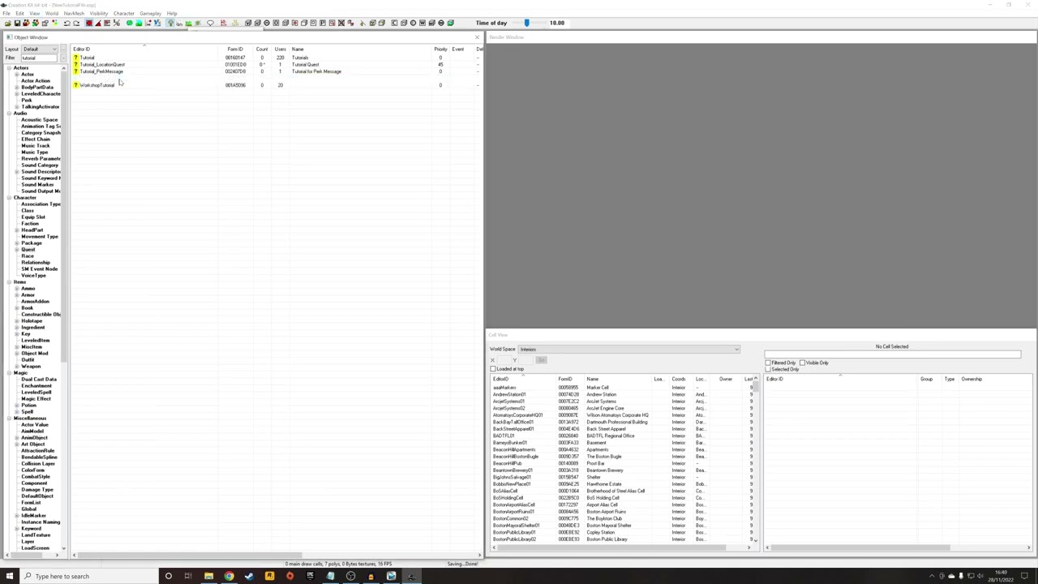Click the Type here to search box
The width and height of the screenshot is (1038, 584).
coord(89,576)
